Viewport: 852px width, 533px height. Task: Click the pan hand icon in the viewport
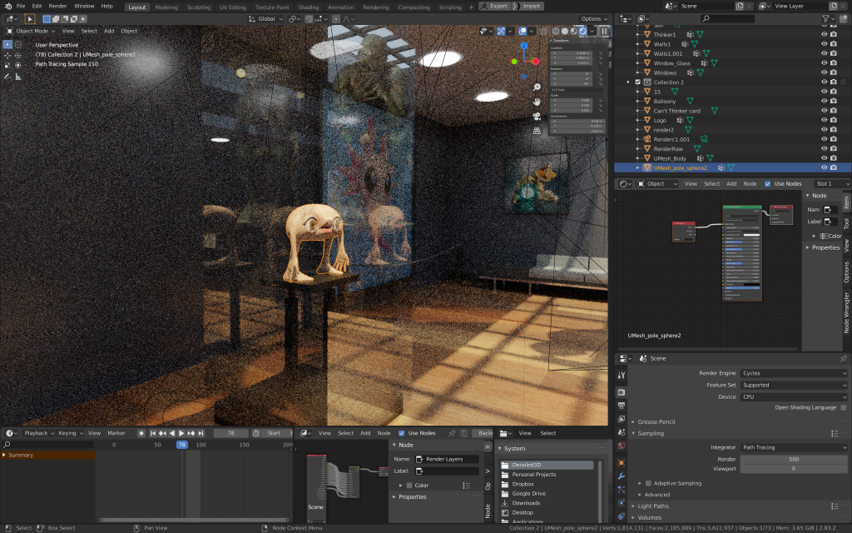537,102
